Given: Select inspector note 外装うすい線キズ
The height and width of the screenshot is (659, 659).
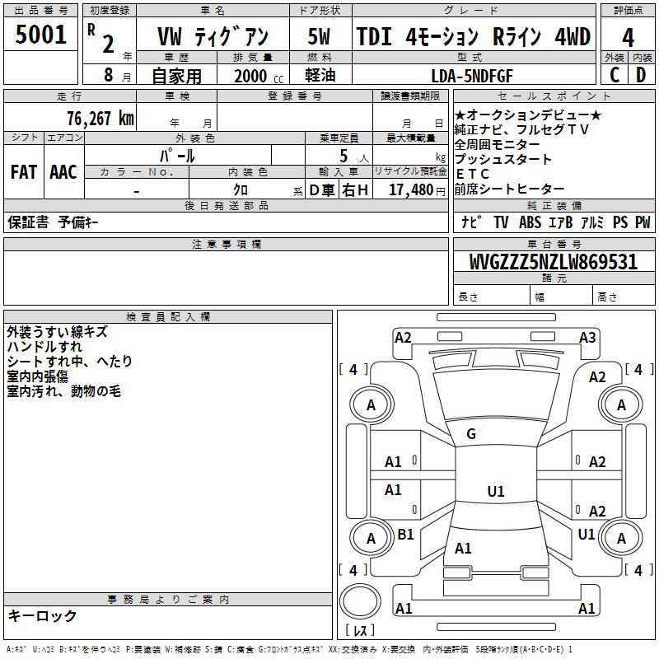Looking at the screenshot, I should click(x=58, y=332).
